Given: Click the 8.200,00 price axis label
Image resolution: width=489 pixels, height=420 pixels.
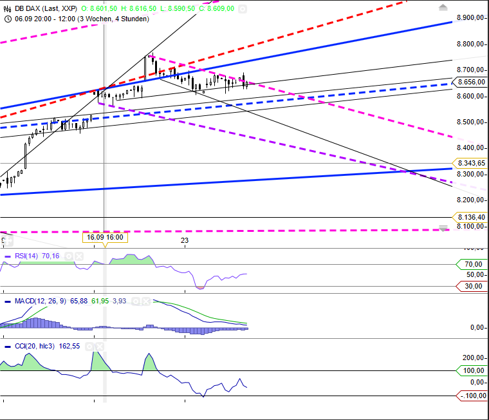Looking at the screenshot, I should (470, 200).
